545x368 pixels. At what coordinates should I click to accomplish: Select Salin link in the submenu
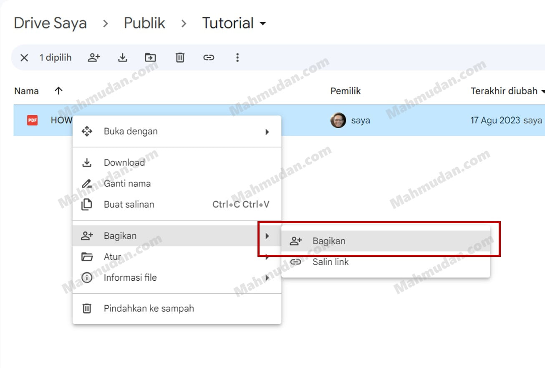331,262
